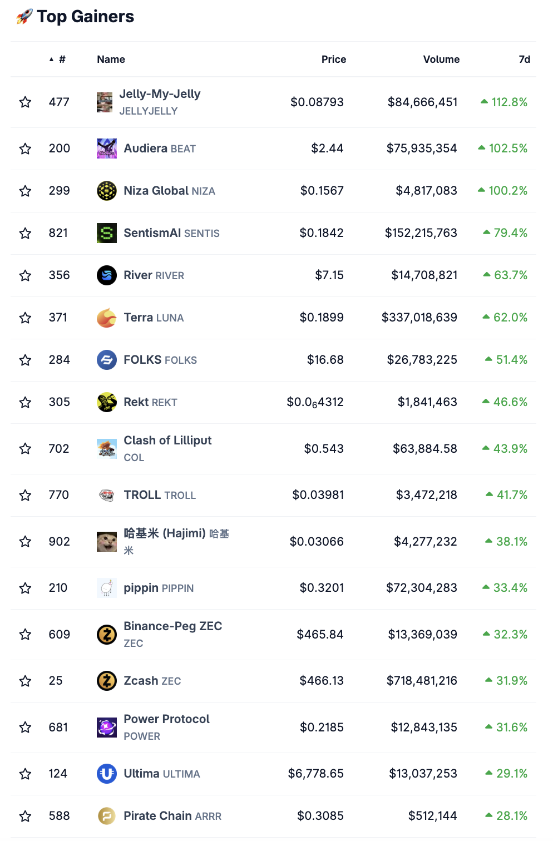The width and height of the screenshot is (553, 841).
Task: Sort by Name column header
Action: [111, 60]
